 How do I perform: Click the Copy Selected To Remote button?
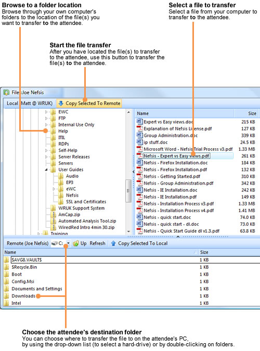click(x=89, y=103)
